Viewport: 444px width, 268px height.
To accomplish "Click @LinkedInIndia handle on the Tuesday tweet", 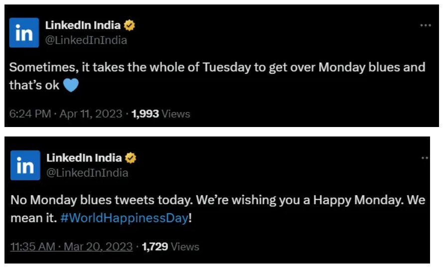I will [86, 40].
